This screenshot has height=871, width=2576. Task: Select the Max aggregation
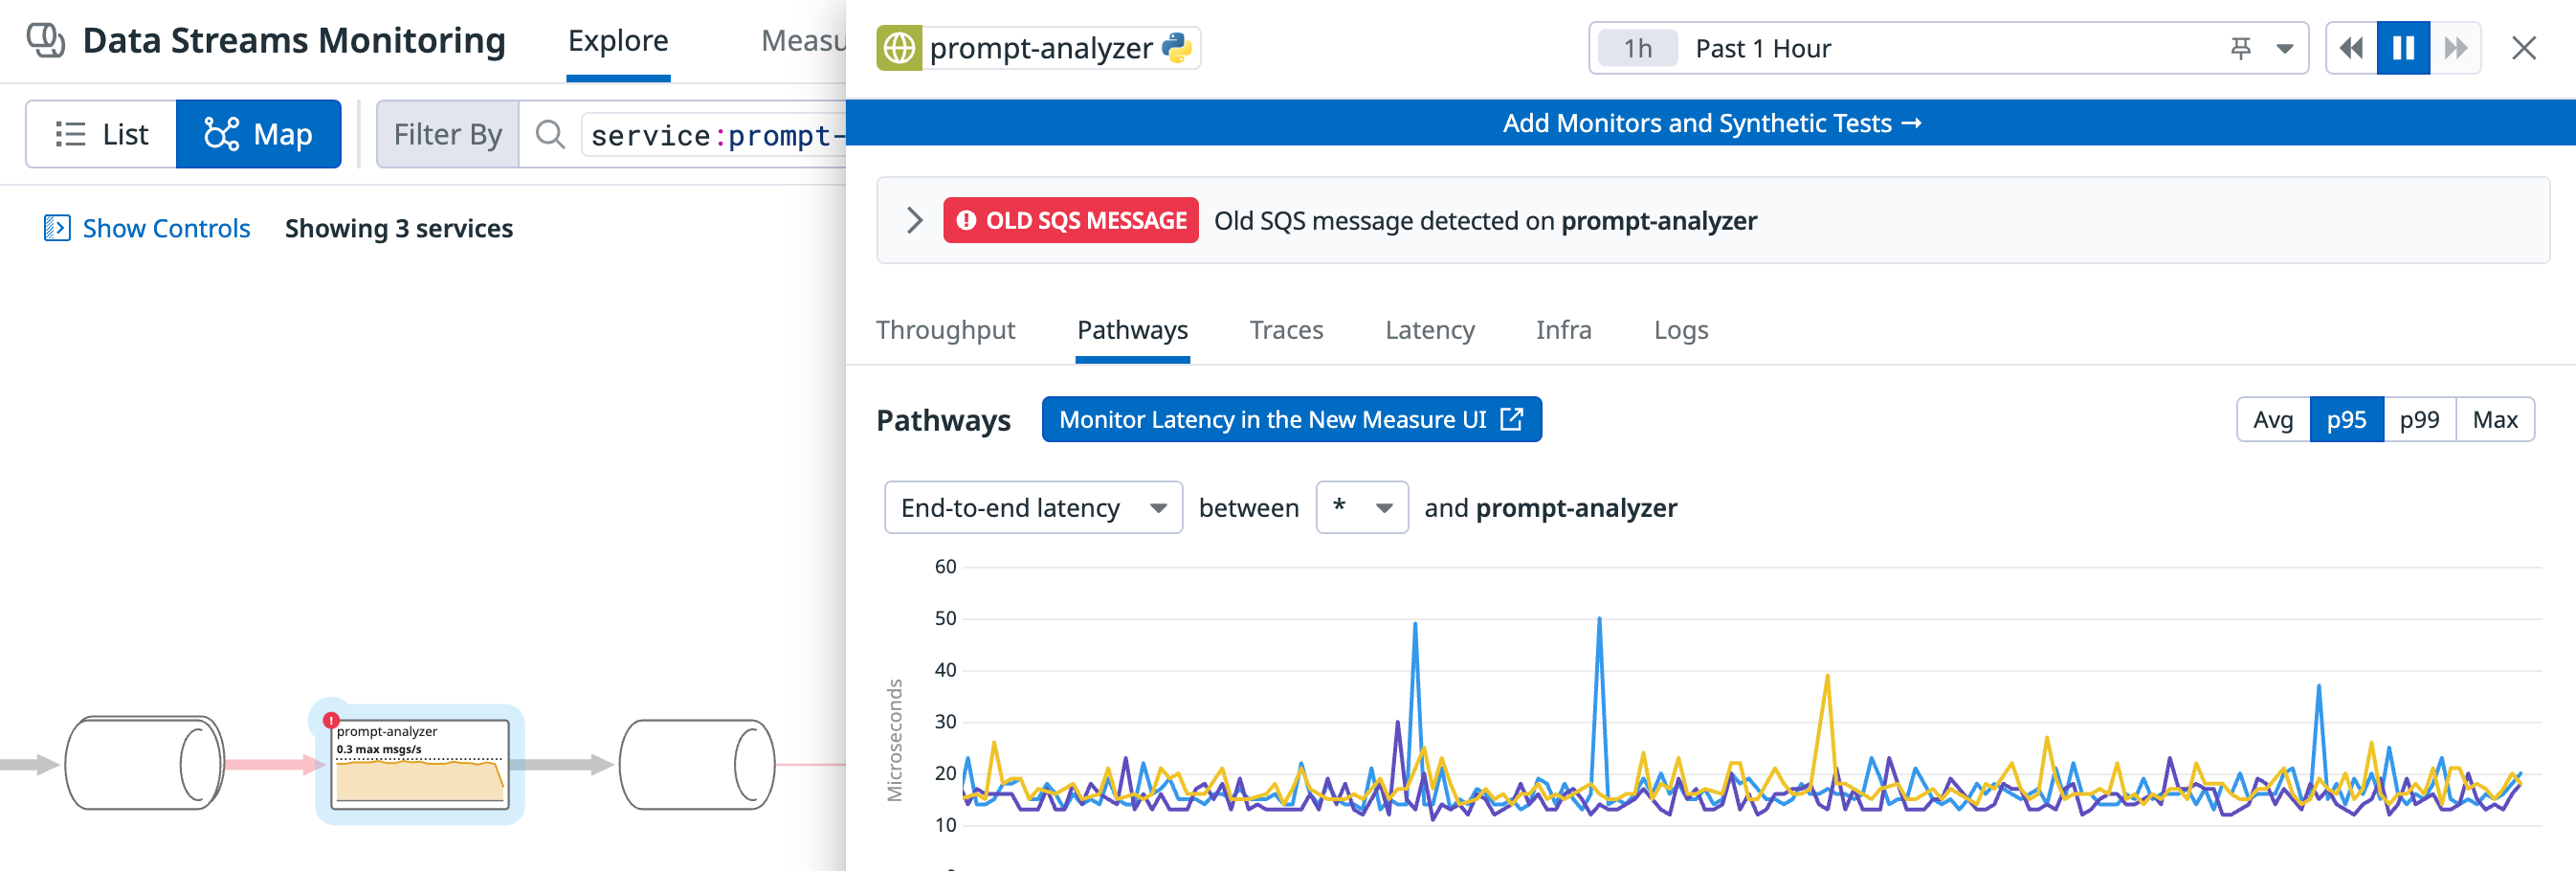(2494, 419)
